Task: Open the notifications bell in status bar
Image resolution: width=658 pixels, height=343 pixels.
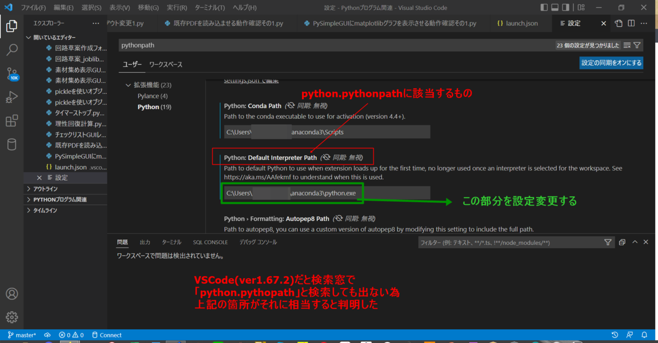Action: click(645, 335)
